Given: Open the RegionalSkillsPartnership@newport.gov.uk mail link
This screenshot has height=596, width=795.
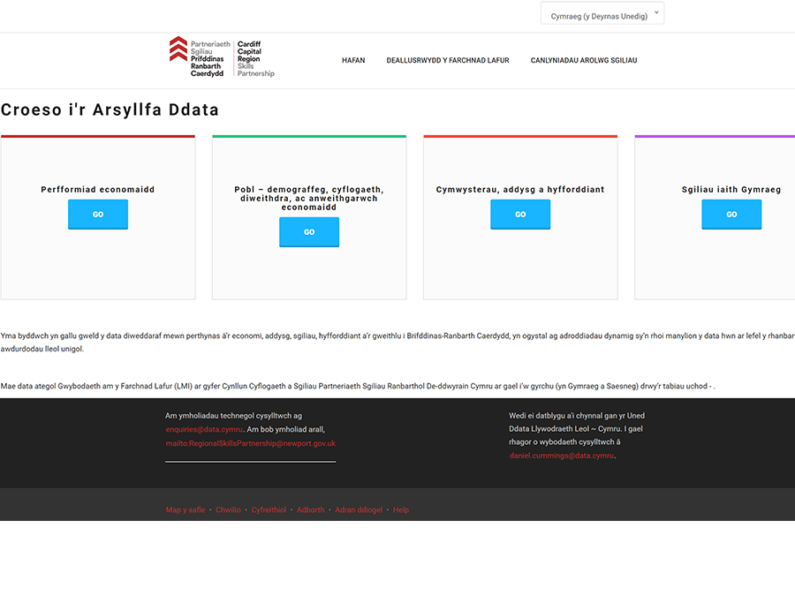Looking at the screenshot, I should [x=251, y=443].
